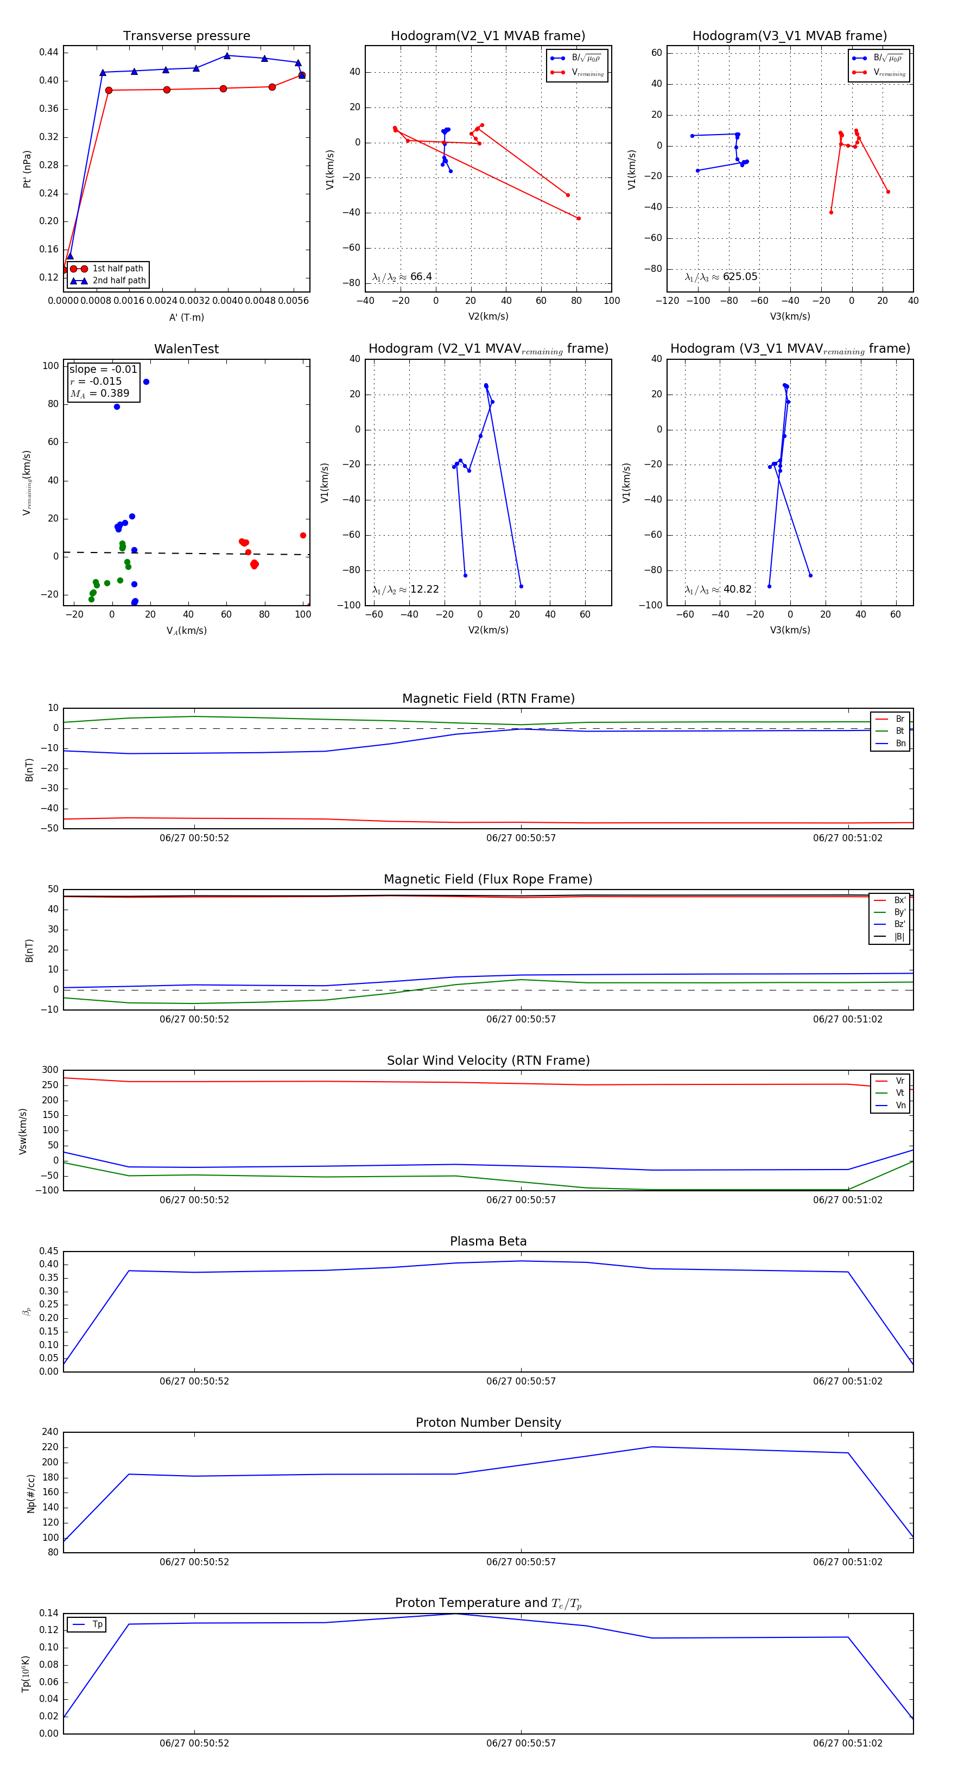Click the 'Plasma Beta' title
977x1791 pixels.
click(488, 1241)
